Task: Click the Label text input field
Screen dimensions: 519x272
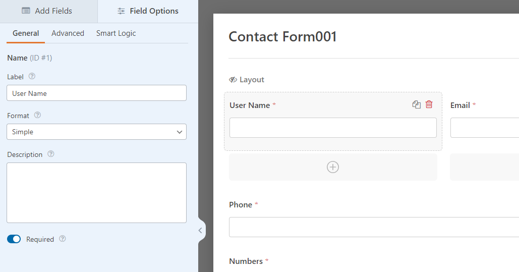Action: [x=96, y=93]
